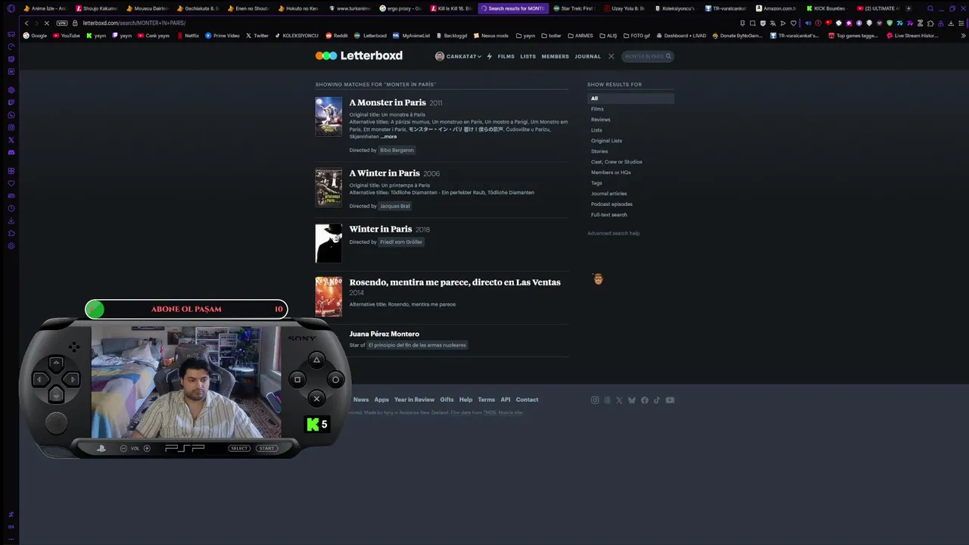Open Juana Pérez Montero result

[384, 334]
